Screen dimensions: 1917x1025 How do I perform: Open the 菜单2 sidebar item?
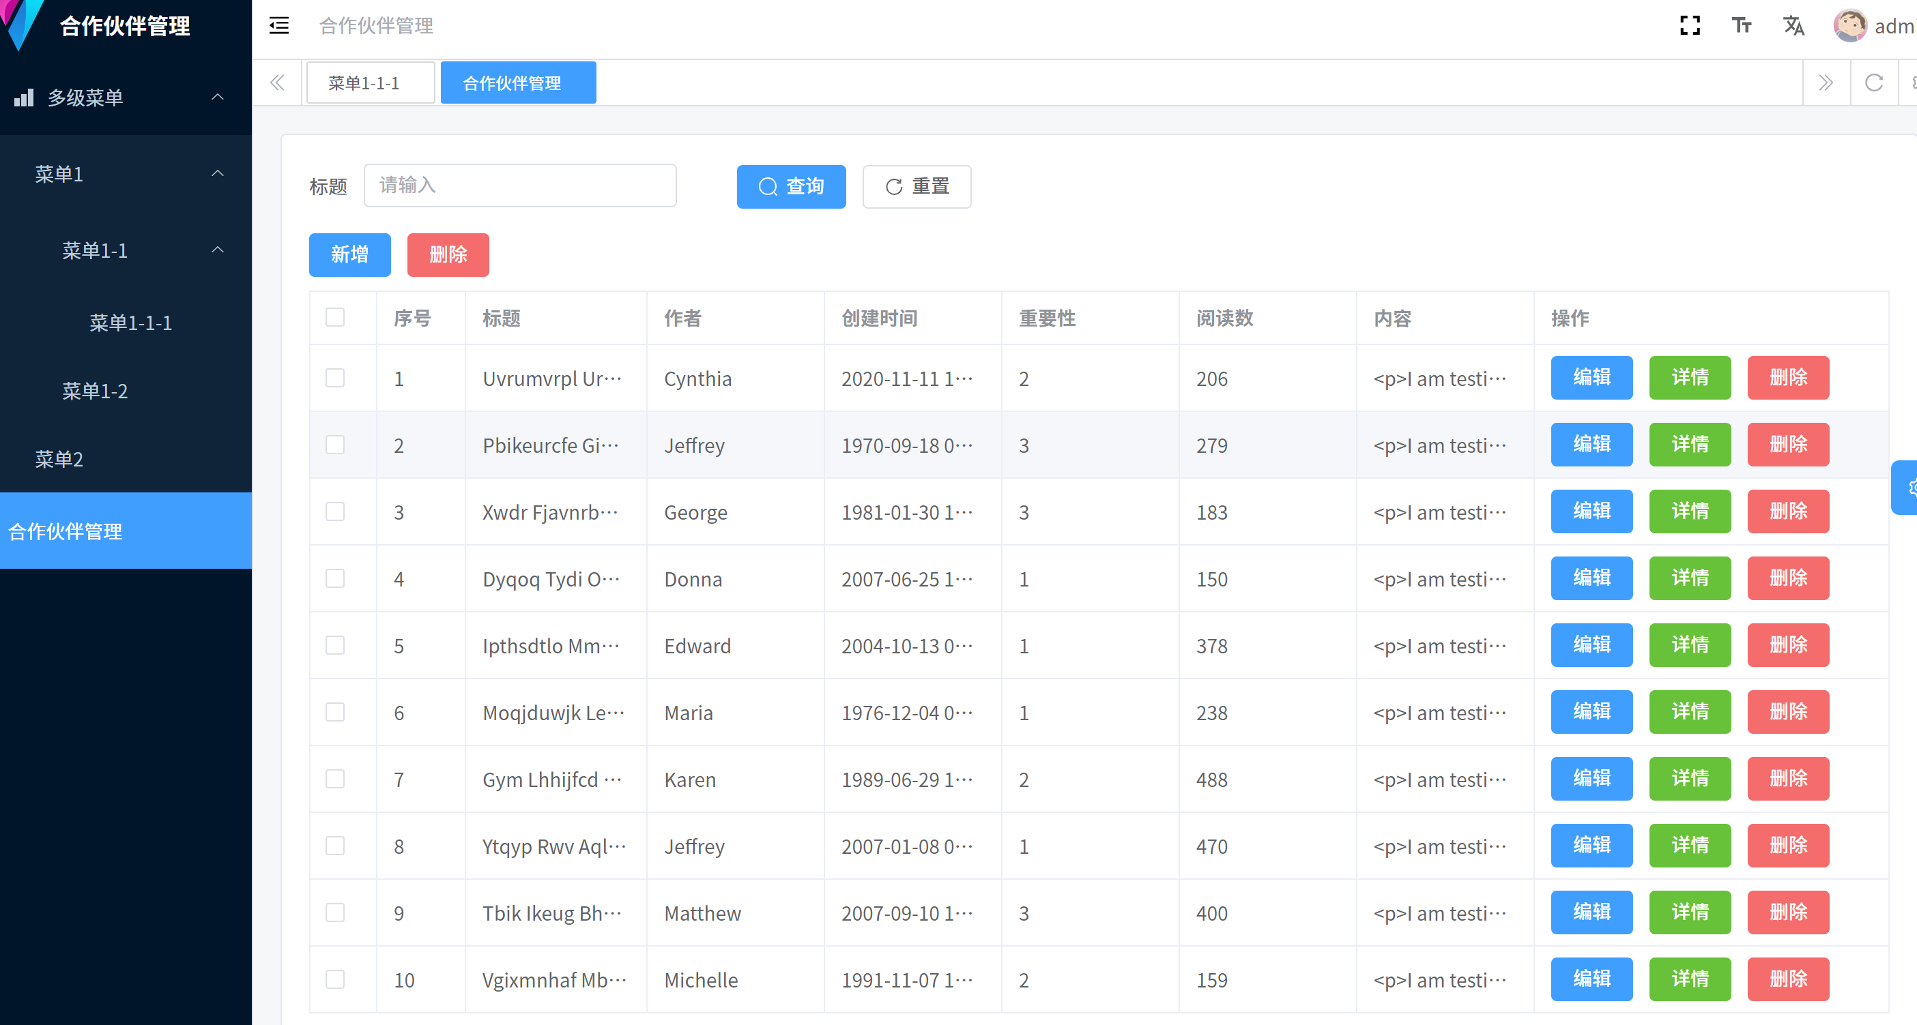coord(126,459)
